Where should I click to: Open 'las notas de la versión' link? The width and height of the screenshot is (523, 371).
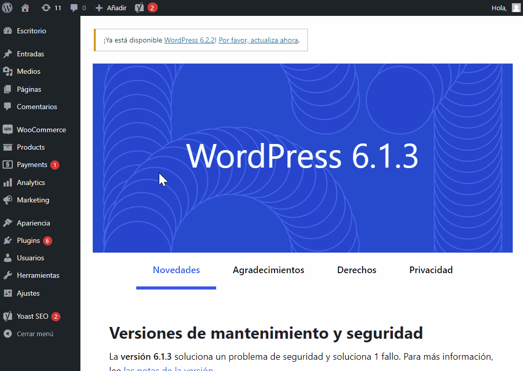point(169,369)
